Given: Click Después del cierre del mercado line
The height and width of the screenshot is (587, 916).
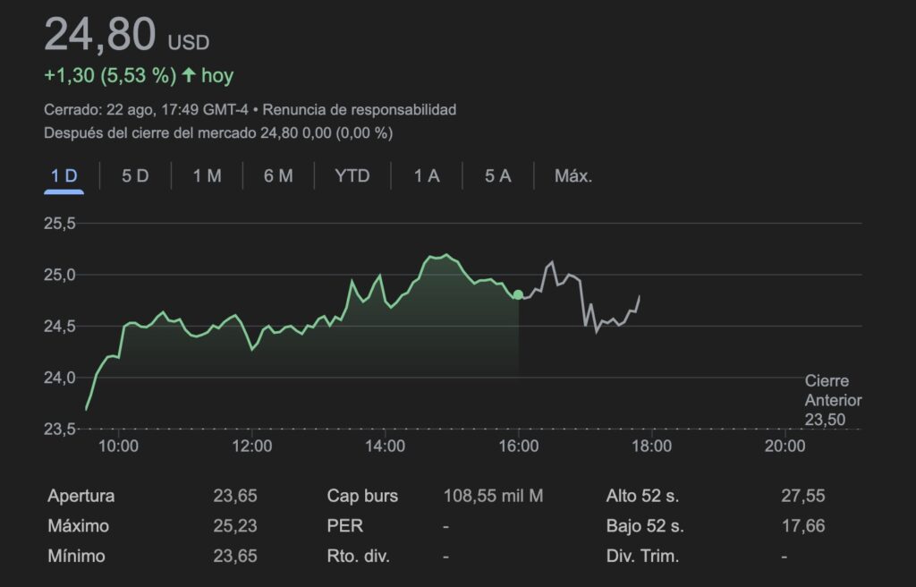Looking at the screenshot, I should tap(218, 133).
